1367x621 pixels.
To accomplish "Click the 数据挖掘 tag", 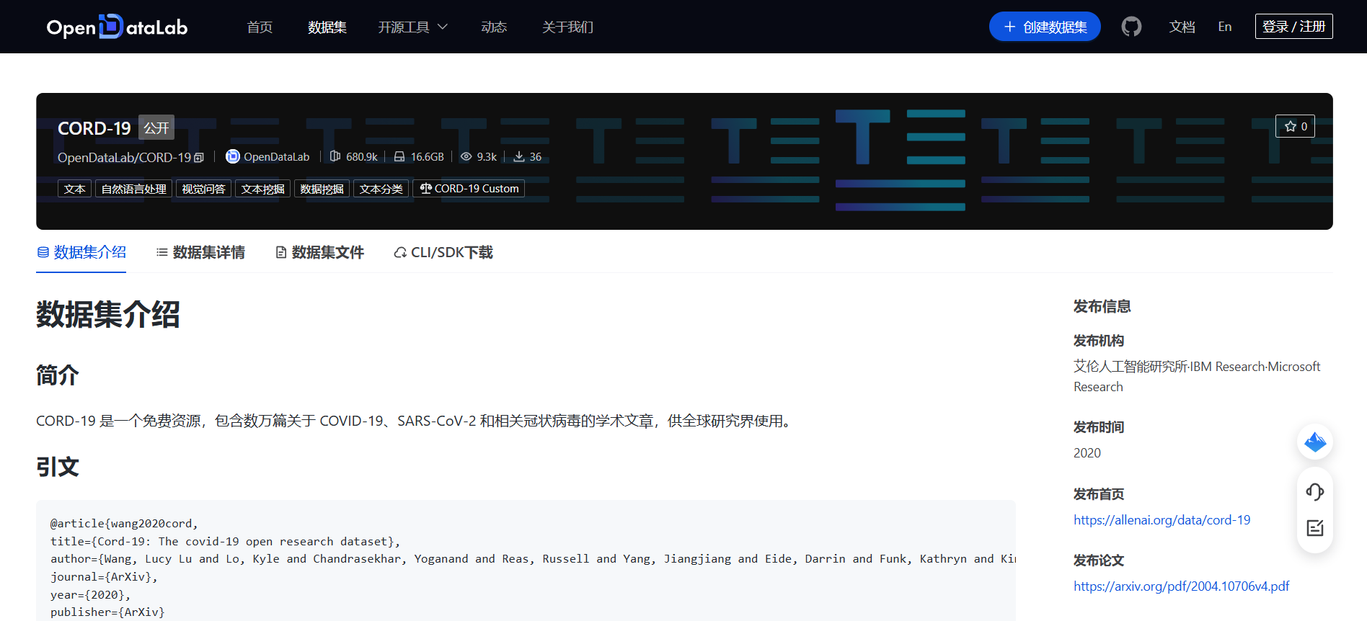I will coord(322,189).
